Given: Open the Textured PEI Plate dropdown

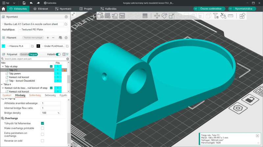Looking at the screenshot, I should pos(43,30).
